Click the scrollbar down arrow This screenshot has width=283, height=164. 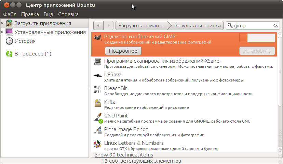point(280,149)
